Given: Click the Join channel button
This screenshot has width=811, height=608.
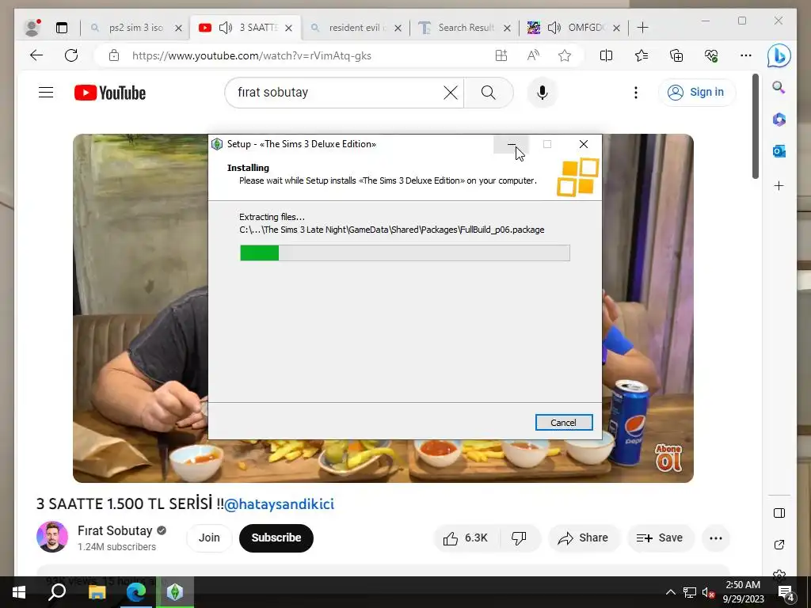Looking at the screenshot, I should coord(209,538).
